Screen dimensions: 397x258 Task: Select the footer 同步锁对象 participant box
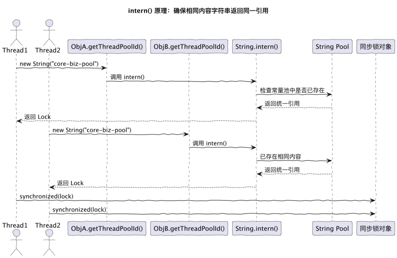[375, 228]
